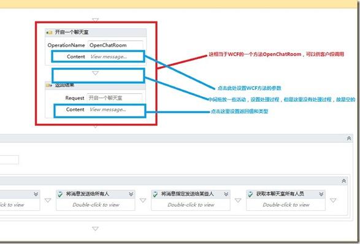Image resolution: width=360 pixels, height=244 pixels.
Task: Select the 获取本聊天室所有人员 activity title
Action: (280, 194)
